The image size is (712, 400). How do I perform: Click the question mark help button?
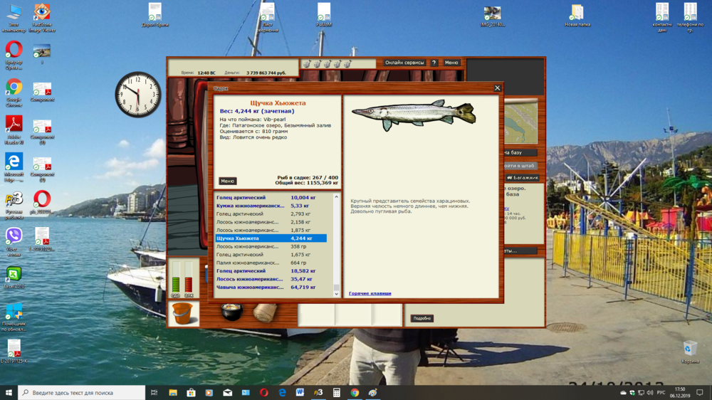tap(434, 63)
